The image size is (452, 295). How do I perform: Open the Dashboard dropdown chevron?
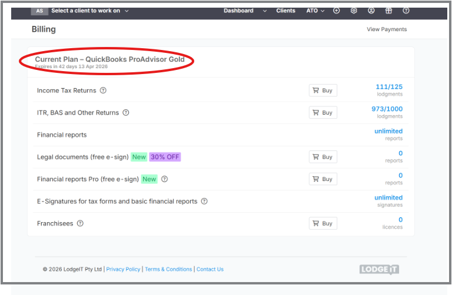click(265, 11)
